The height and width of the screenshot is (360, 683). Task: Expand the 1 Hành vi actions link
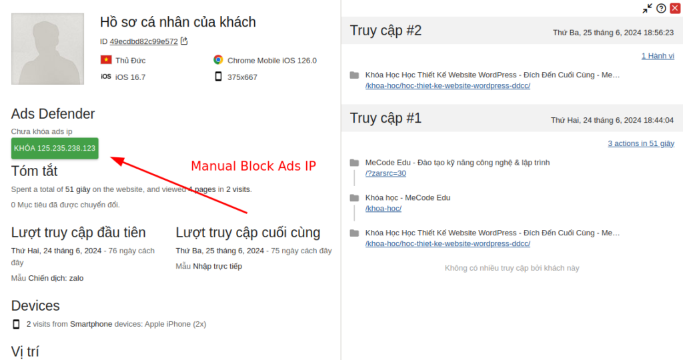(x=658, y=55)
